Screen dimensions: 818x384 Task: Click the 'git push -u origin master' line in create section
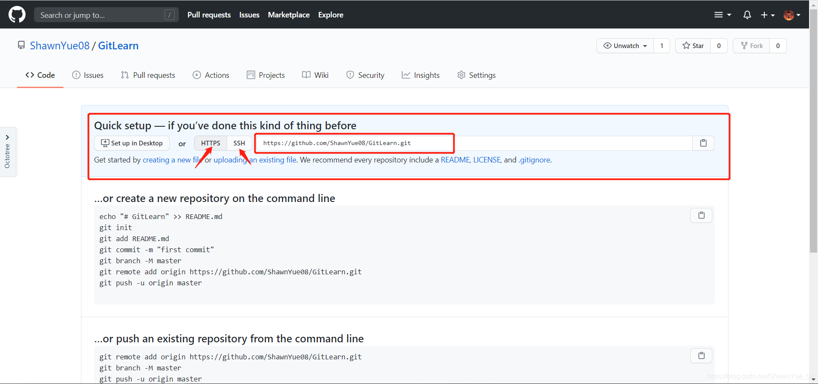point(151,283)
